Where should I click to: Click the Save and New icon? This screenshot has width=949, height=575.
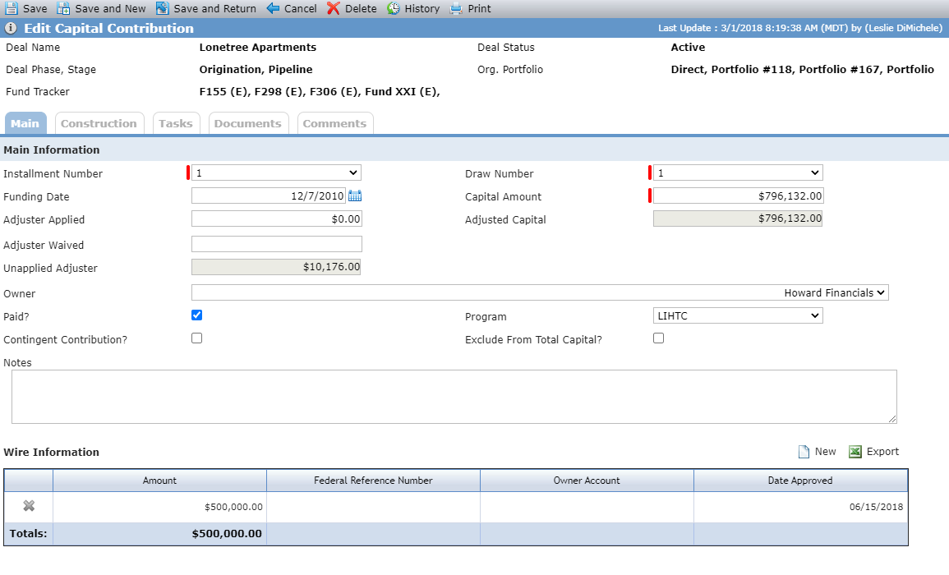click(x=63, y=8)
